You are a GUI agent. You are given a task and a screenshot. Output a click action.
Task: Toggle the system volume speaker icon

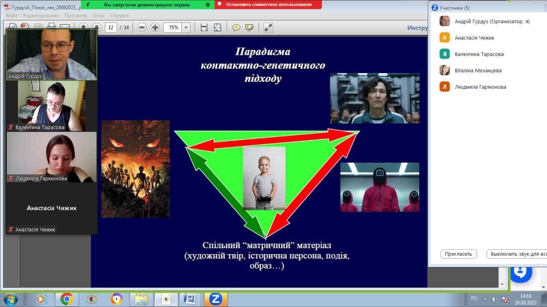coord(495,299)
